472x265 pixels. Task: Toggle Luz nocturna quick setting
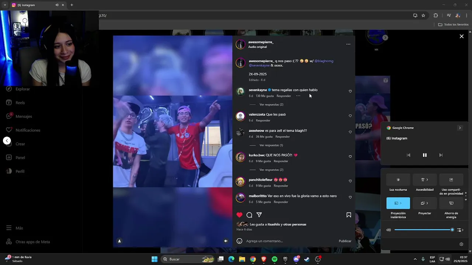[398, 180]
